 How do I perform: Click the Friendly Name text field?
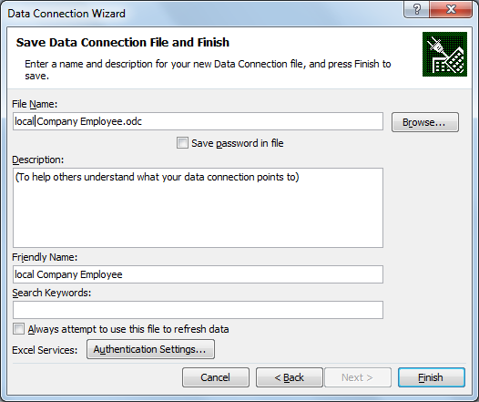click(x=198, y=274)
